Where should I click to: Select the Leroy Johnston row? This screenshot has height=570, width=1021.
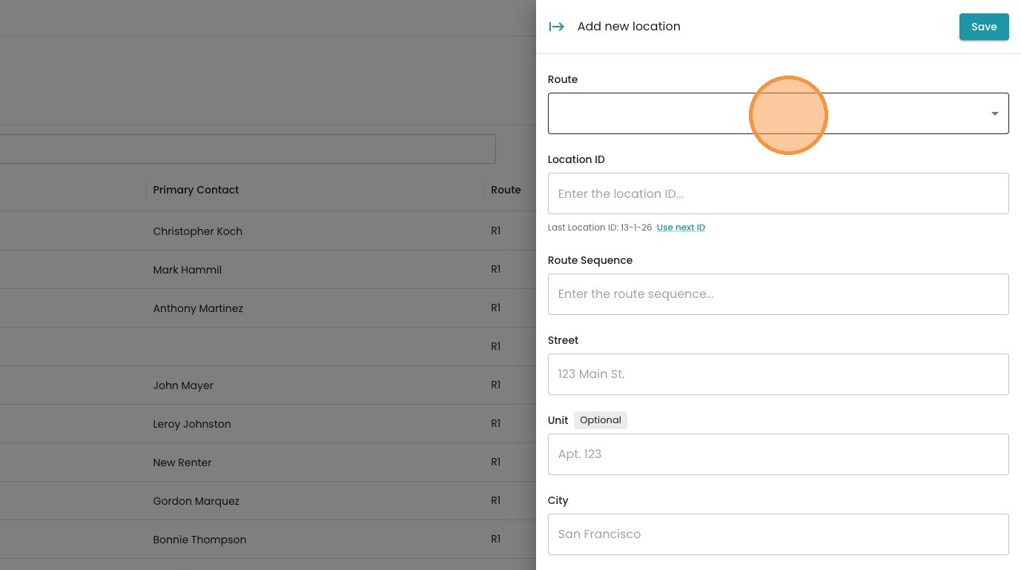click(192, 424)
